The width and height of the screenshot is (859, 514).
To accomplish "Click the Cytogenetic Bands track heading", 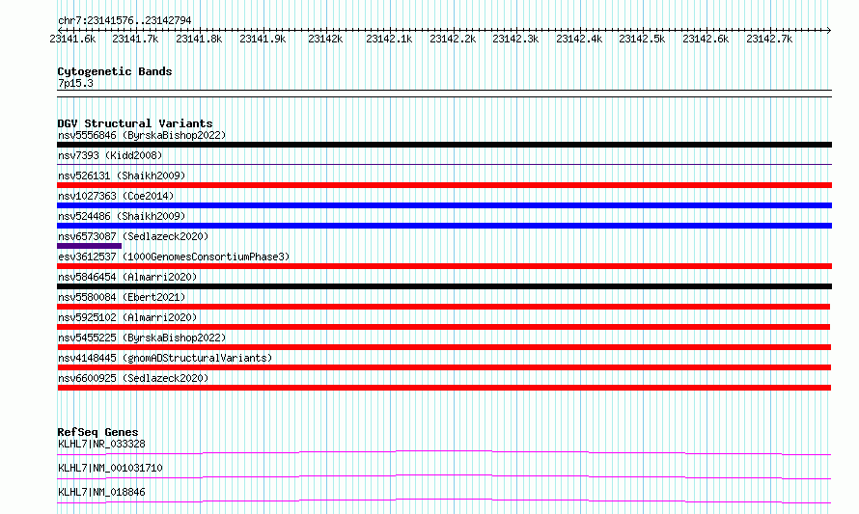I will (x=115, y=71).
